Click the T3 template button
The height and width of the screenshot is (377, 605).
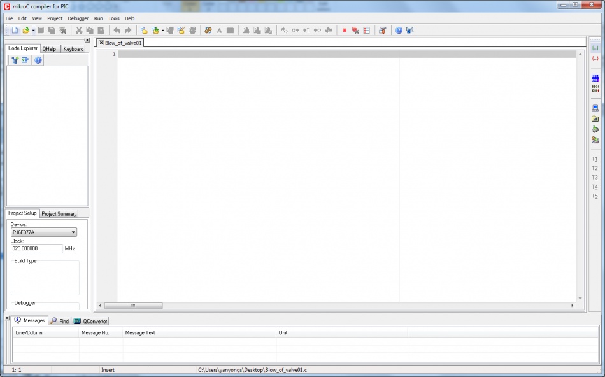[595, 178]
